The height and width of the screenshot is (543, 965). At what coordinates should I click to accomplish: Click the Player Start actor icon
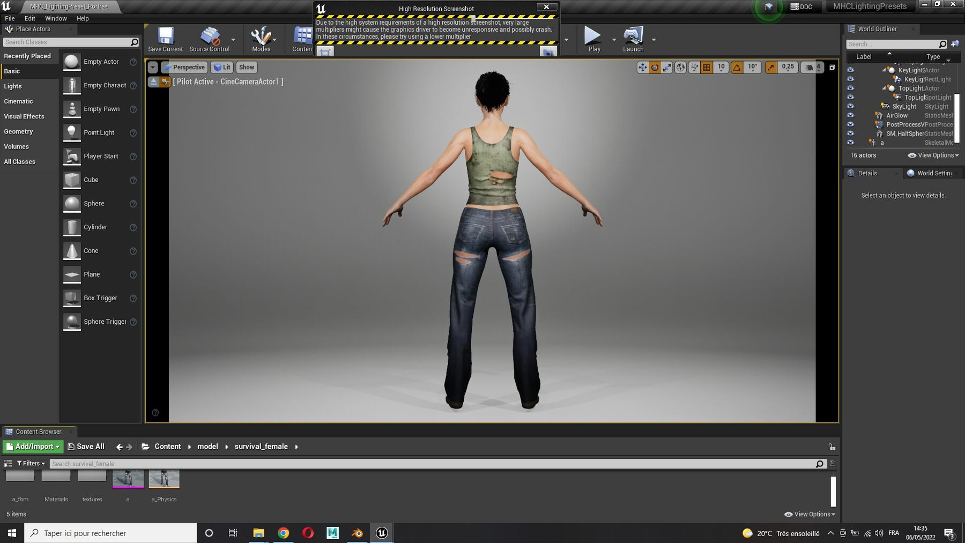pyautogui.click(x=72, y=156)
